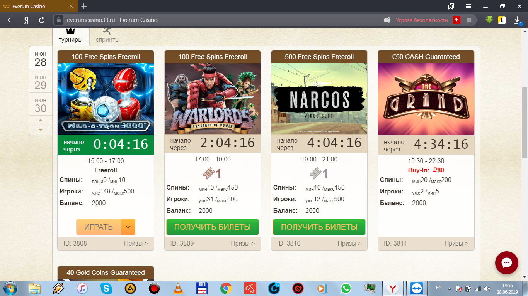This screenshot has width=528, height=296.
Task: Open Google Chrome from the taskbar
Action: point(226,288)
